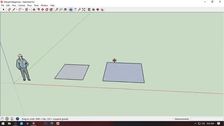Click the 8:42 AM taskbar clock
This screenshot has width=224, height=126.
(210, 124)
